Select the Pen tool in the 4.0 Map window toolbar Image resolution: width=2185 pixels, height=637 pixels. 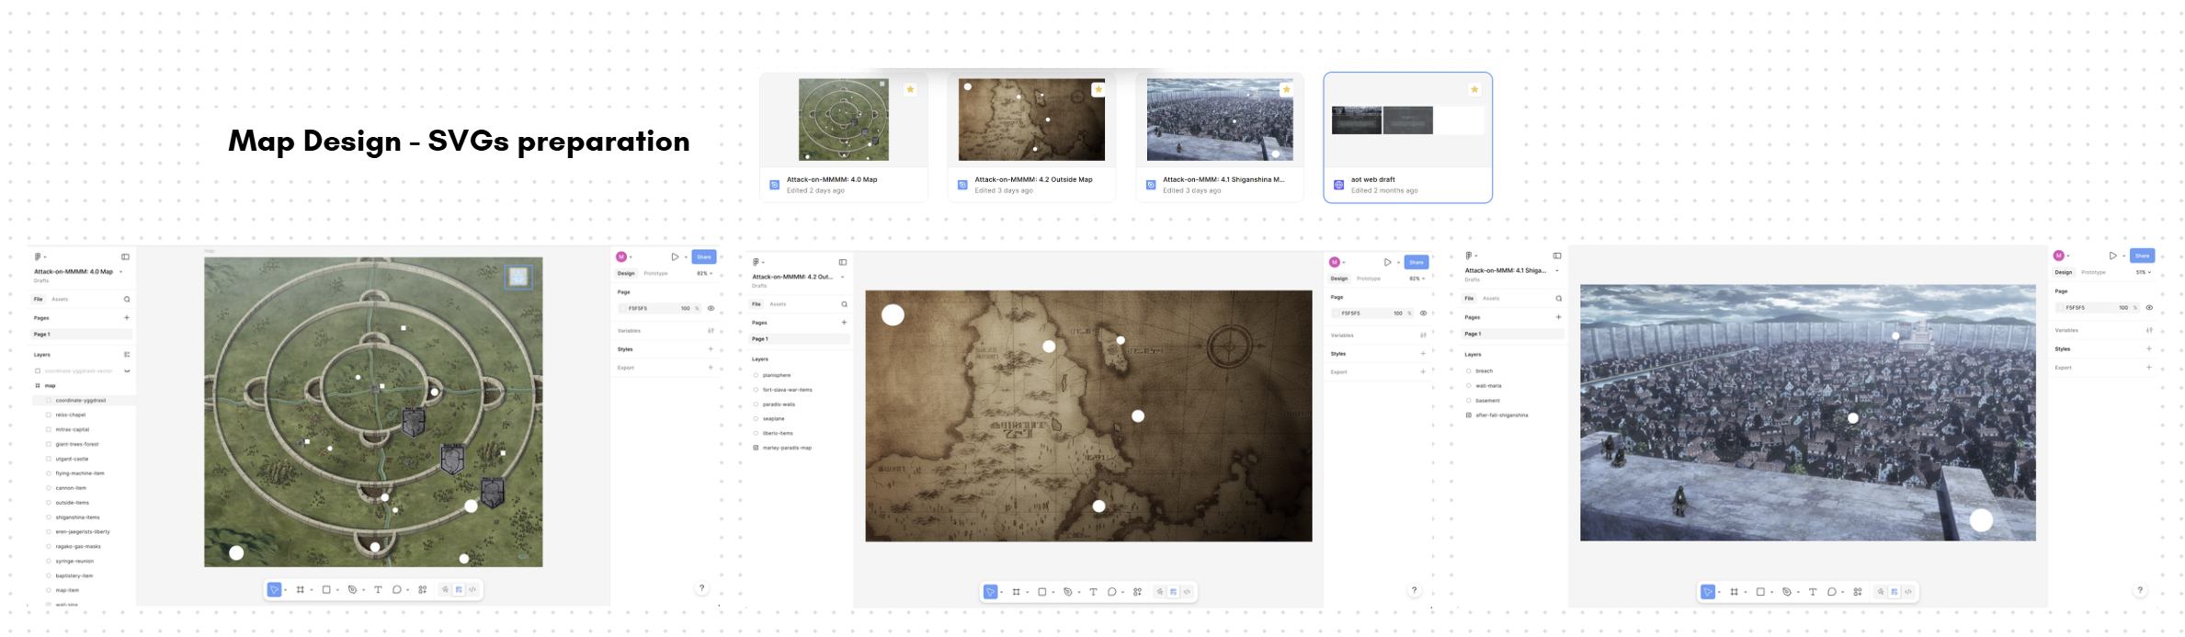(x=352, y=590)
